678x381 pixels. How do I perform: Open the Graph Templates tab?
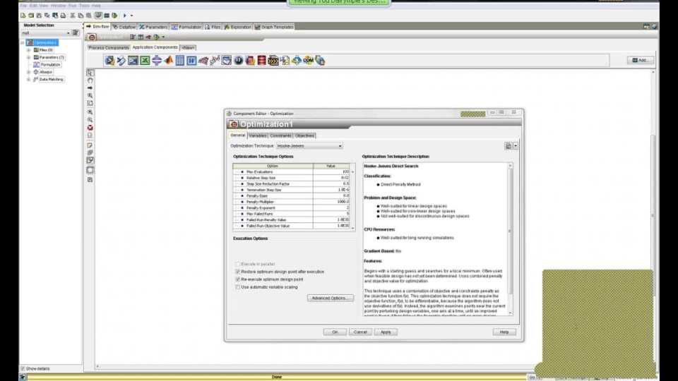tap(274, 27)
